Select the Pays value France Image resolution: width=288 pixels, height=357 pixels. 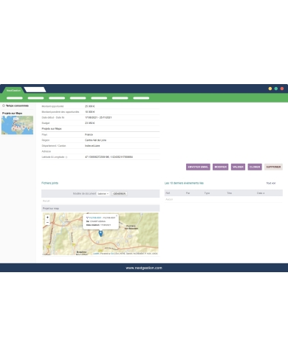(x=89, y=135)
